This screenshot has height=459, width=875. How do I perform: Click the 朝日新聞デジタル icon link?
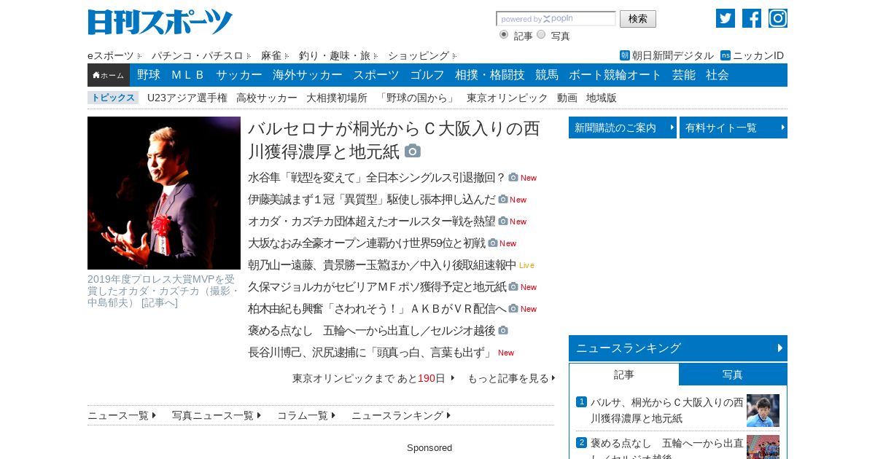[666, 55]
